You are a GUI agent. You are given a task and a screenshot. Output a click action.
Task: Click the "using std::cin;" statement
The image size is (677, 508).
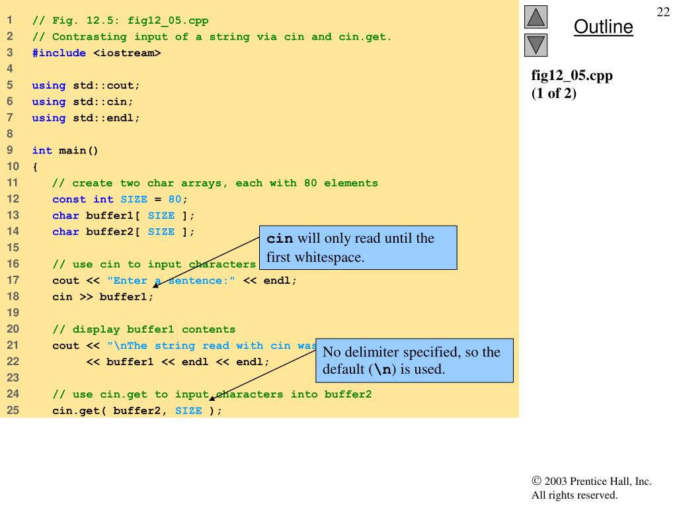click(x=83, y=102)
